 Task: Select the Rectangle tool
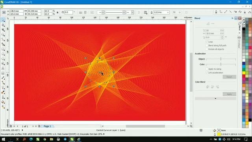3,49
